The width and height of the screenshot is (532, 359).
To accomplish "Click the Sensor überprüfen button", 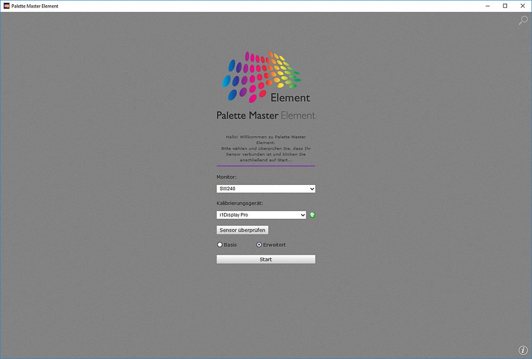I will pos(242,230).
